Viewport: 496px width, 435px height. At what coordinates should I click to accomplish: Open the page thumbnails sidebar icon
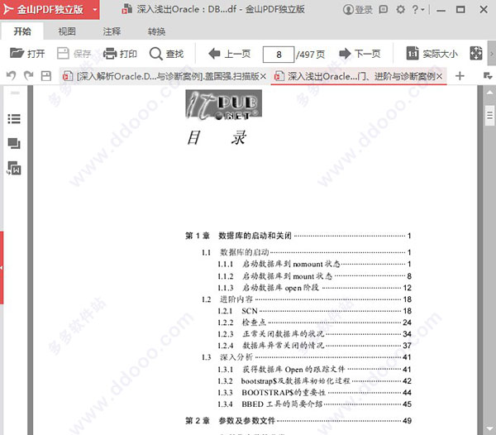click(x=14, y=143)
